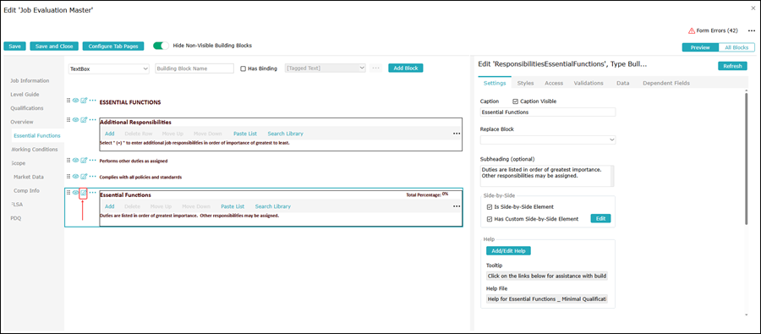Click drag handle of 'Performs other duties' block
The image size is (761, 334).
click(68, 160)
